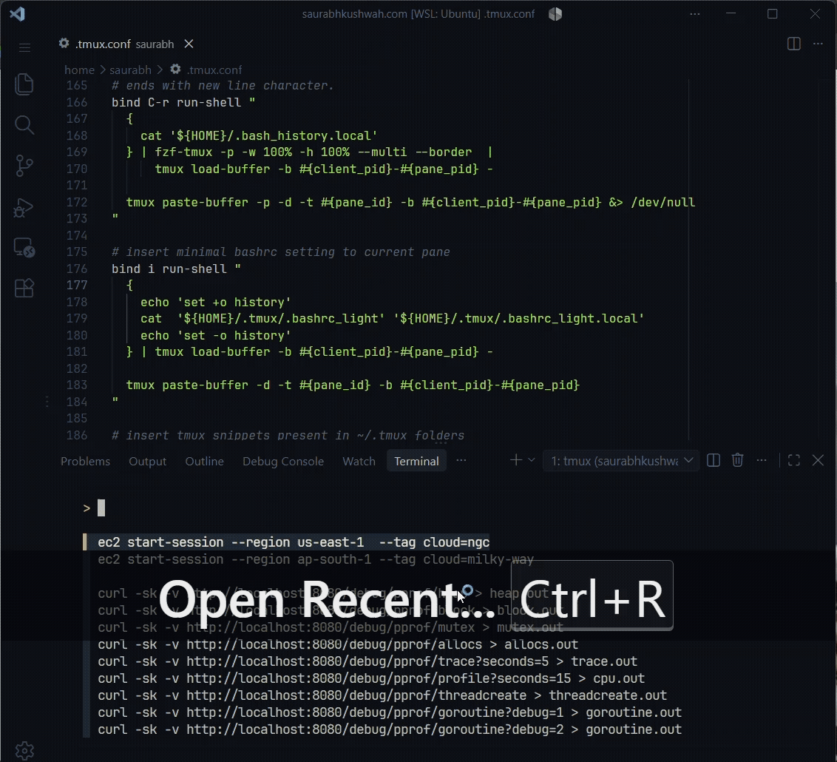Click the comment 'insert minimal bashrc setting'

click(281, 252)
